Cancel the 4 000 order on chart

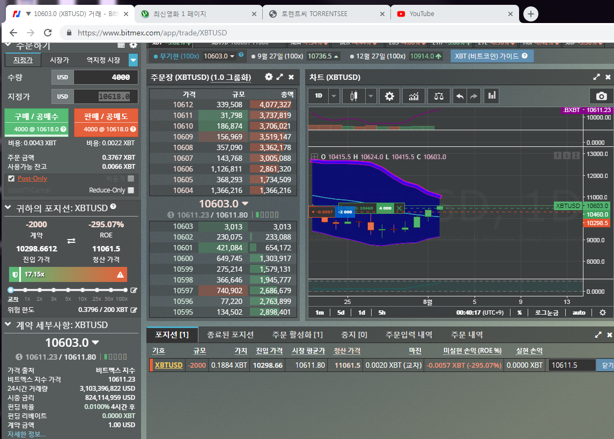(399, 208)
